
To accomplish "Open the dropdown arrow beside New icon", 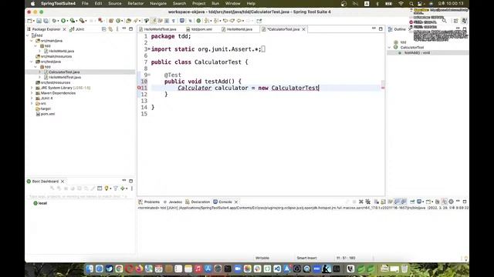I will [x=33, y=21].
